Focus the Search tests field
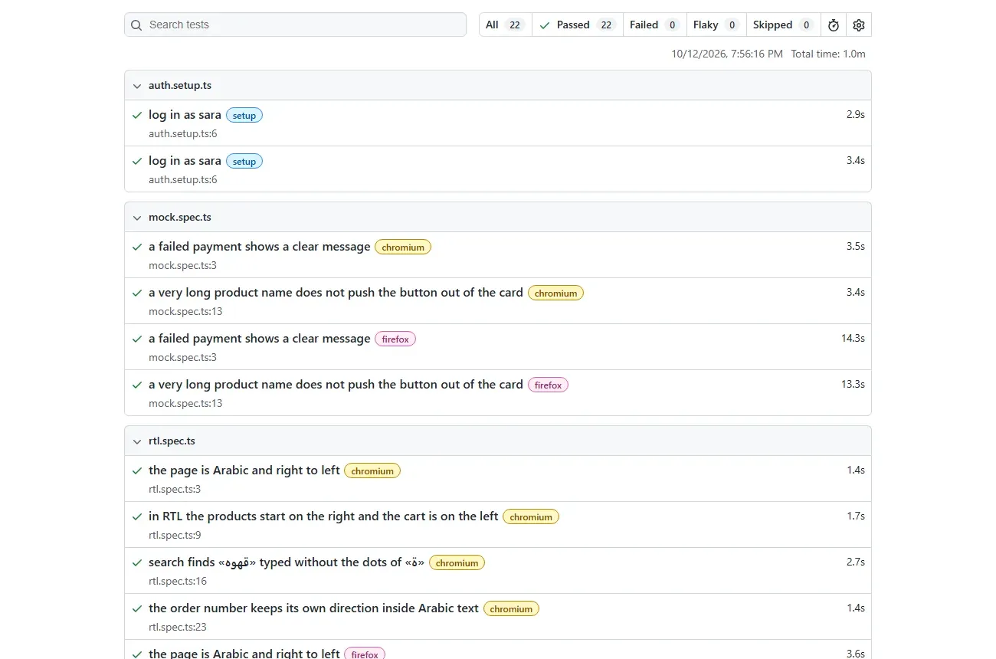The image size is (996, 659). coord(295,25)
